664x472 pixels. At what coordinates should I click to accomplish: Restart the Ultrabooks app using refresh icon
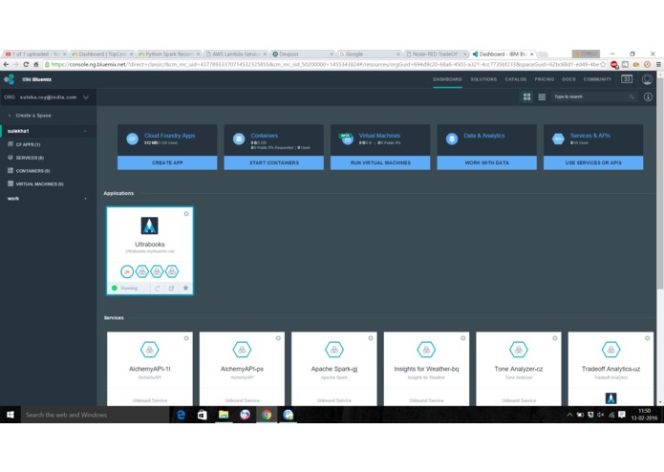tap(157, 289)
